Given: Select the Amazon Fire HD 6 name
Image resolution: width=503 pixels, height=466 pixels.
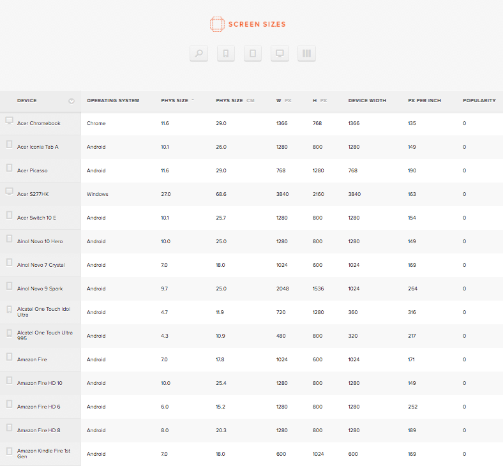Looking at the screenshot, I should (x=39, y=407).
